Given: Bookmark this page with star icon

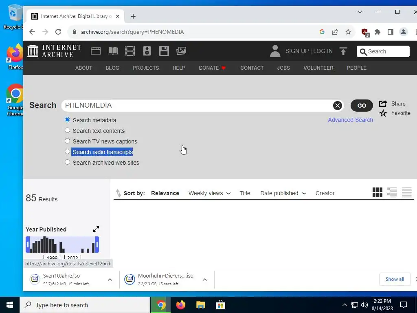Looking at the screenshot, I should (348, 32).
